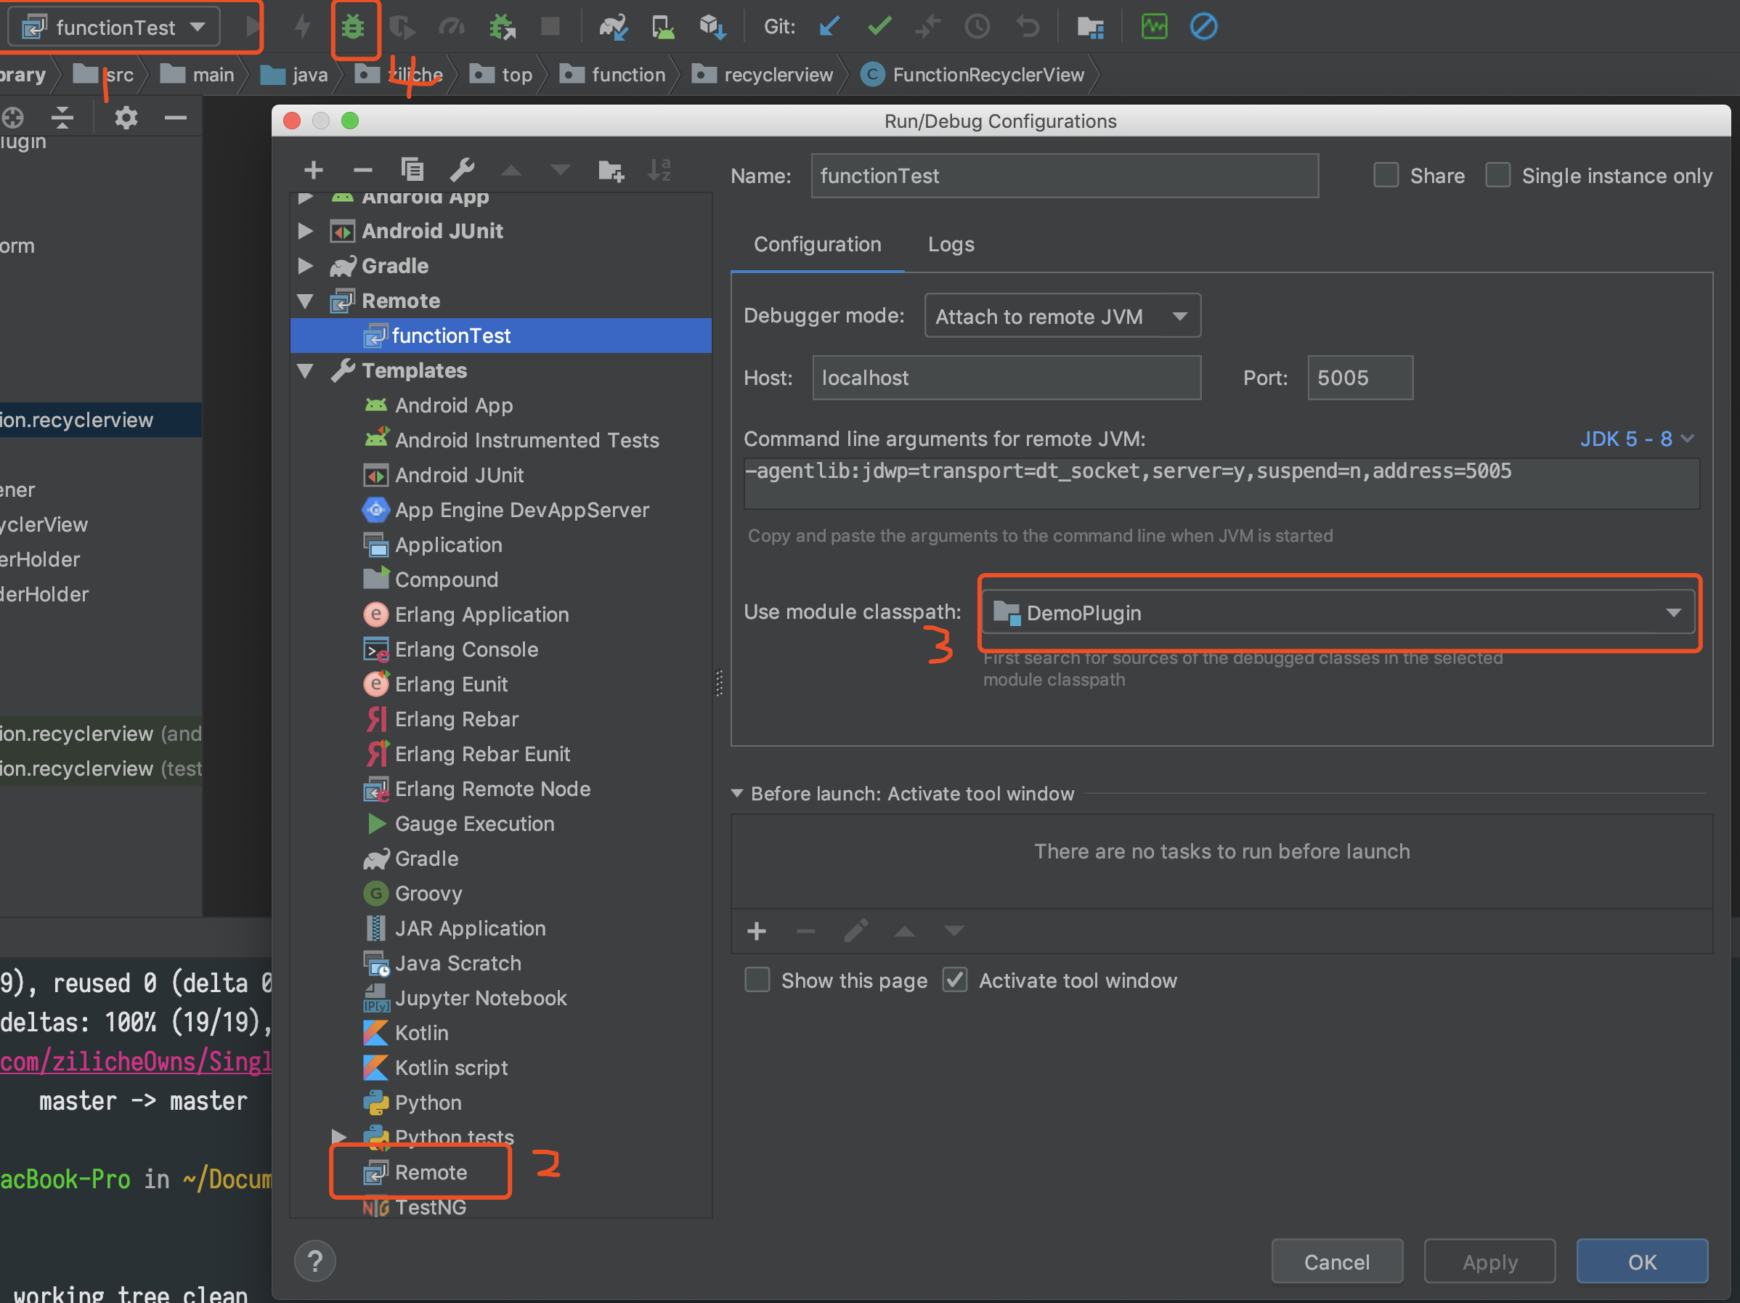Click the wrench Edit Templates icon
1740x1303 pixels.
462,169
